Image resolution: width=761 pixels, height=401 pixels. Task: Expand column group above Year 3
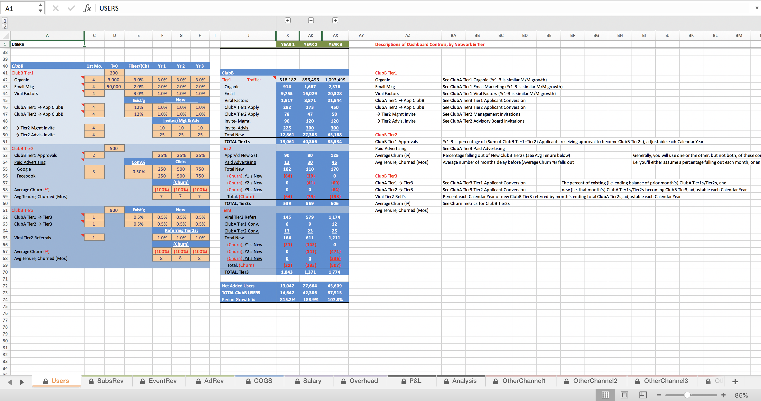click(335, 20)
